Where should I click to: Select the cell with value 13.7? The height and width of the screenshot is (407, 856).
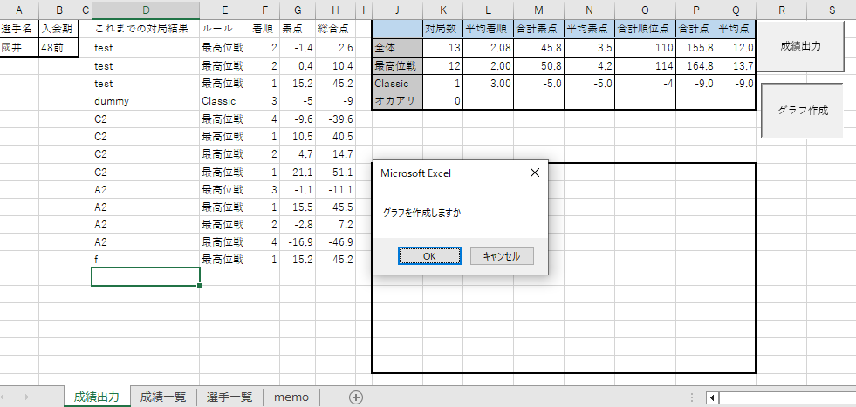[736, 66]
